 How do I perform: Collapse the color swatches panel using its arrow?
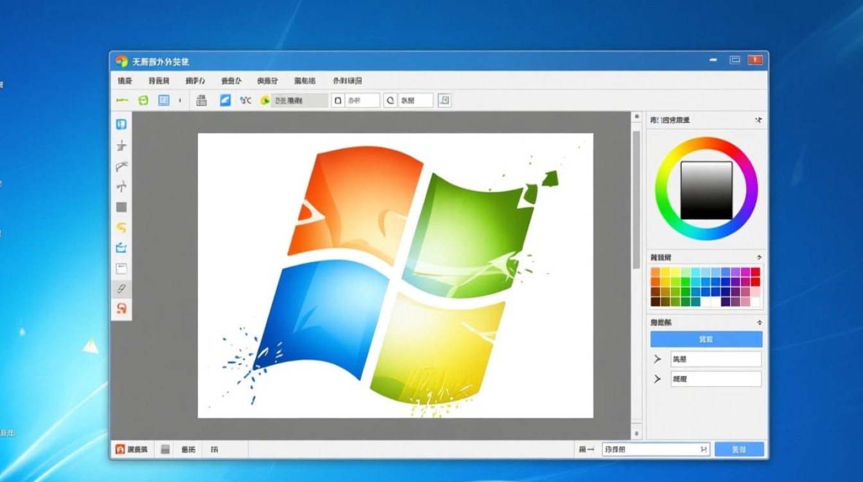coord(759,257)
